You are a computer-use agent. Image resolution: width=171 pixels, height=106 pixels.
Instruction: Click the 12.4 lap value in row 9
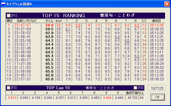point(126,56)
